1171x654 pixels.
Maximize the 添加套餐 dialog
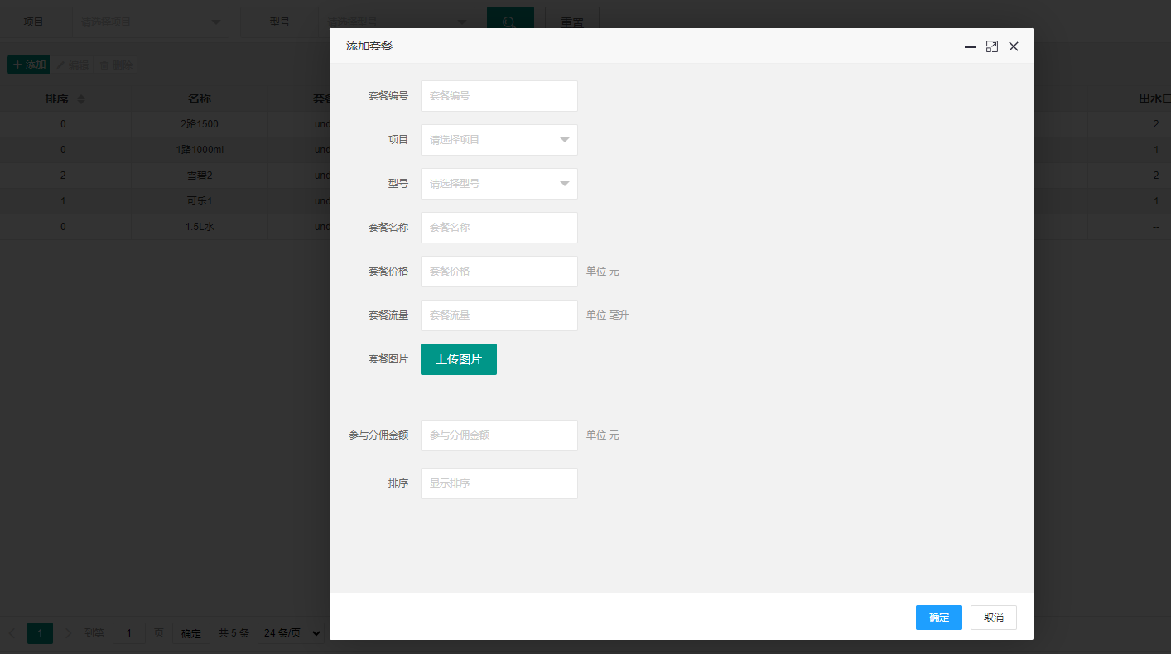tap(992, 47)
